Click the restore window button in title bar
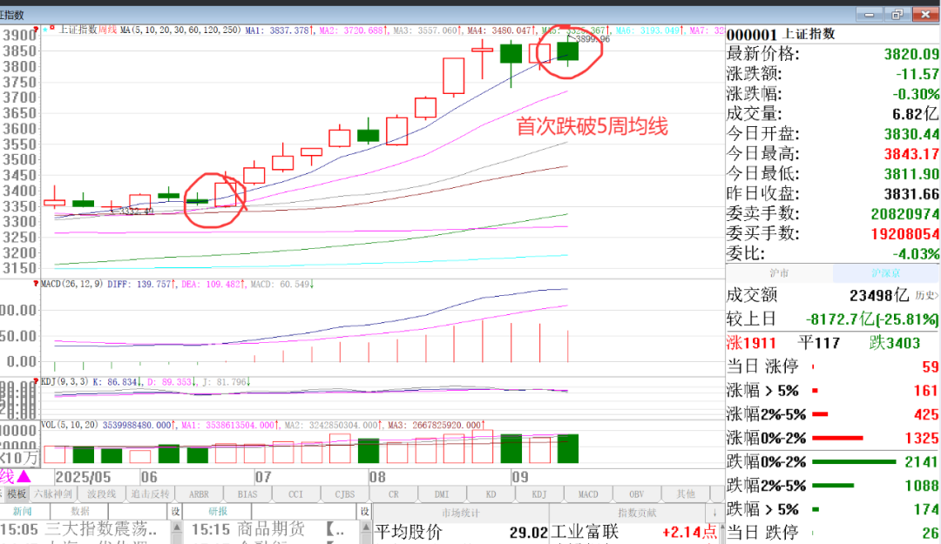Viewport: 941px width, 544px height. coord(897,14)
